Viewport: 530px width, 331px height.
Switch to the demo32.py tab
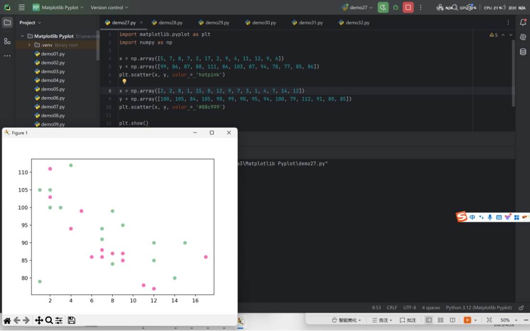[x=354, y=22]
